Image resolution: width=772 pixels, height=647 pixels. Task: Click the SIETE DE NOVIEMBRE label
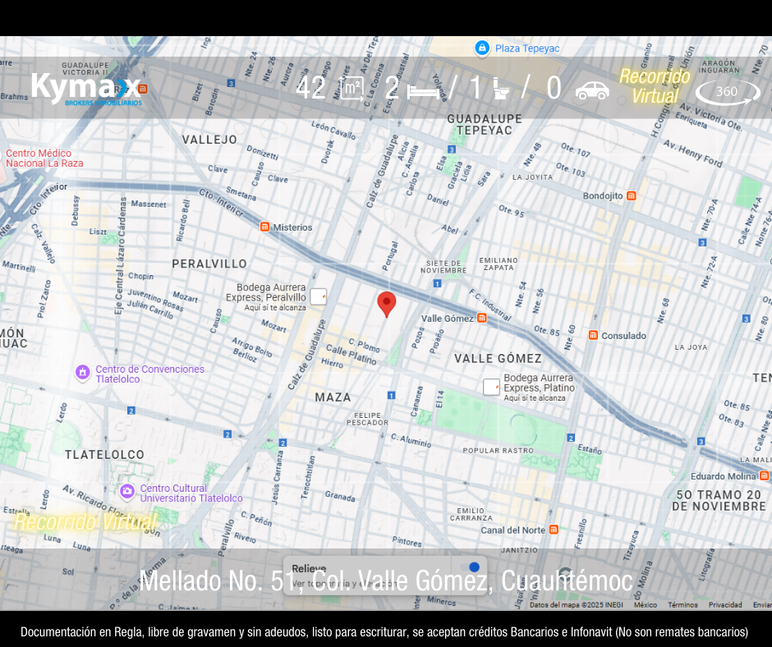point(443,267)
